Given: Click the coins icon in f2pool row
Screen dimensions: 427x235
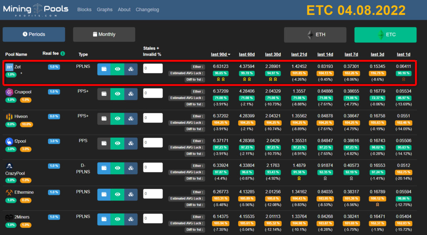Looking at the screenshot, I should pyautogui.click(x=131, y=143).
